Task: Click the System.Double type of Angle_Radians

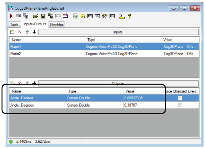Action: 95,98
